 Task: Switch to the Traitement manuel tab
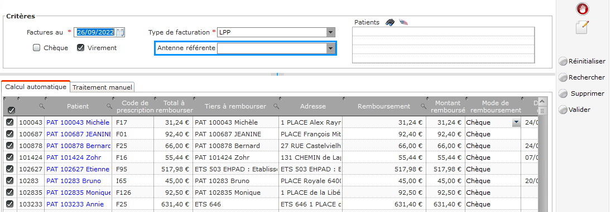click(103, 87)
